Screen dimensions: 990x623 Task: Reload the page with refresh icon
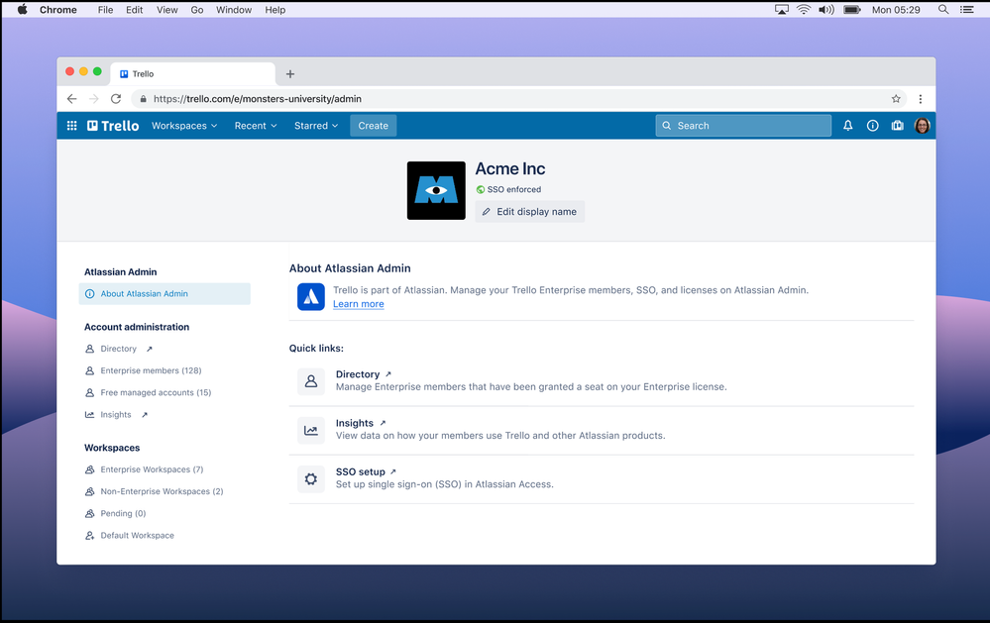(x=116, y=98)
